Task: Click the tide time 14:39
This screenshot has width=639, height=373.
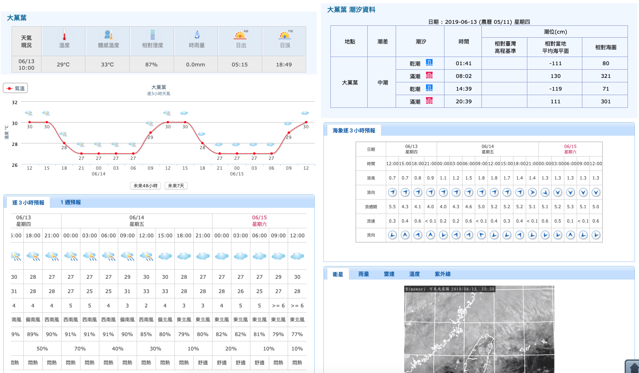Action: coord(464,89)
